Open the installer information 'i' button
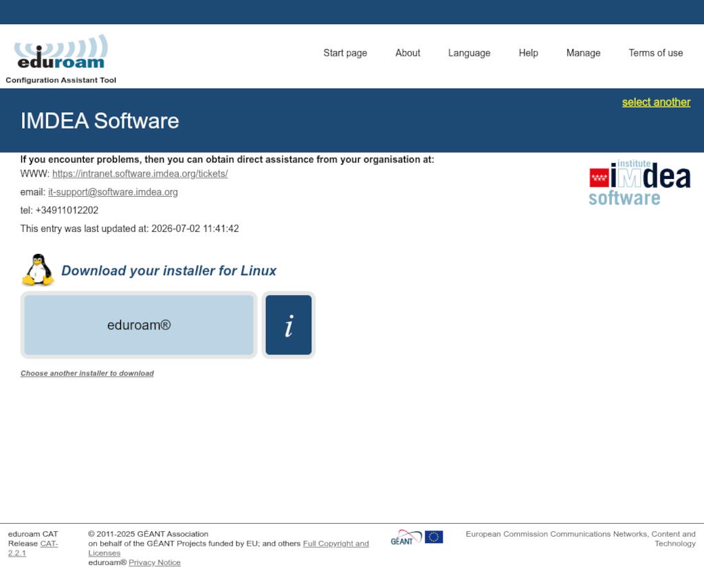The width and height of the screenshot is (704, 576). pyautogui.click(x=288, y=325)
